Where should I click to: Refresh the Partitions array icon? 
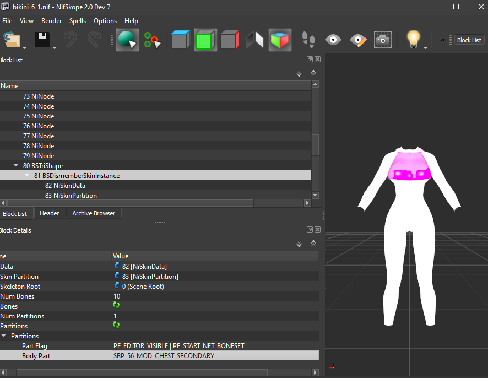(116, 325)
